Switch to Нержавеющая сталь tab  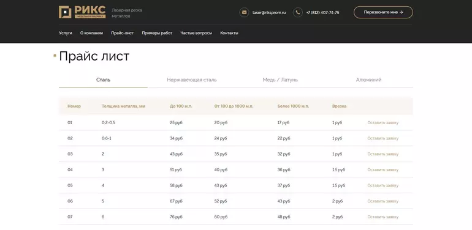(192, 80)
